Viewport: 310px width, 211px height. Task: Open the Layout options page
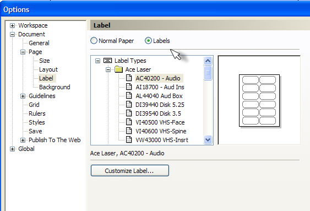coord(48,69)
